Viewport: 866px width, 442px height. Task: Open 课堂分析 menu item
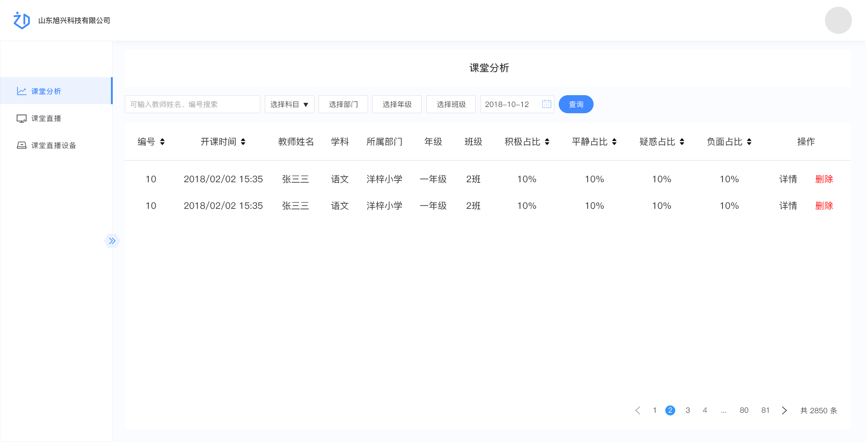[56, 91]
